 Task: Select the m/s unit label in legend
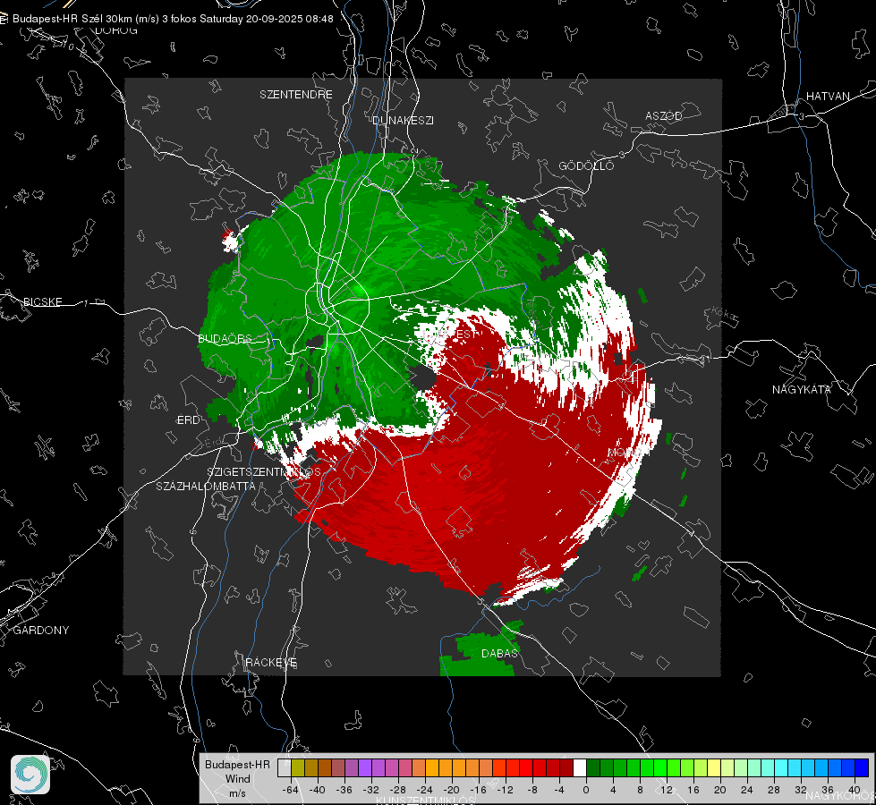(237, 792)
